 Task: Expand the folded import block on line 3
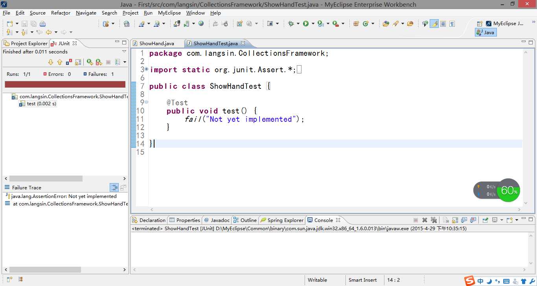point(146,69)
